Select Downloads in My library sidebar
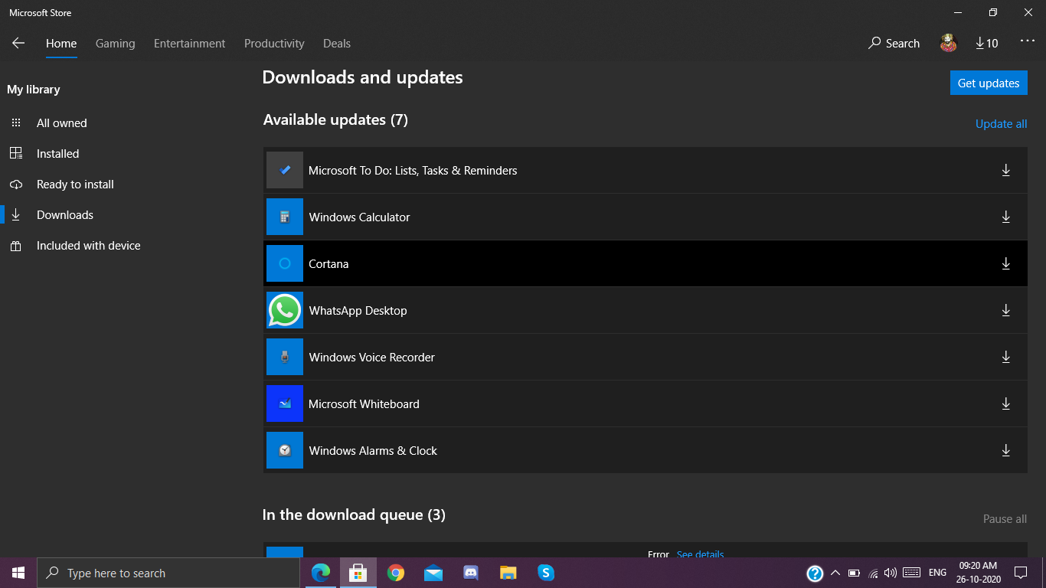 click(65, 215)
